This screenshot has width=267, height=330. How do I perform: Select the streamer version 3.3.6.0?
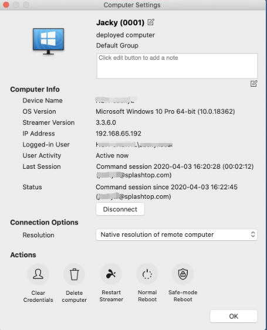pos(106,123)
